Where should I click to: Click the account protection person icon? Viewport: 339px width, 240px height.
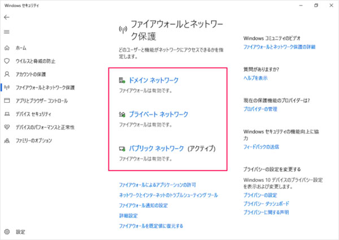(x=7, y=75)
